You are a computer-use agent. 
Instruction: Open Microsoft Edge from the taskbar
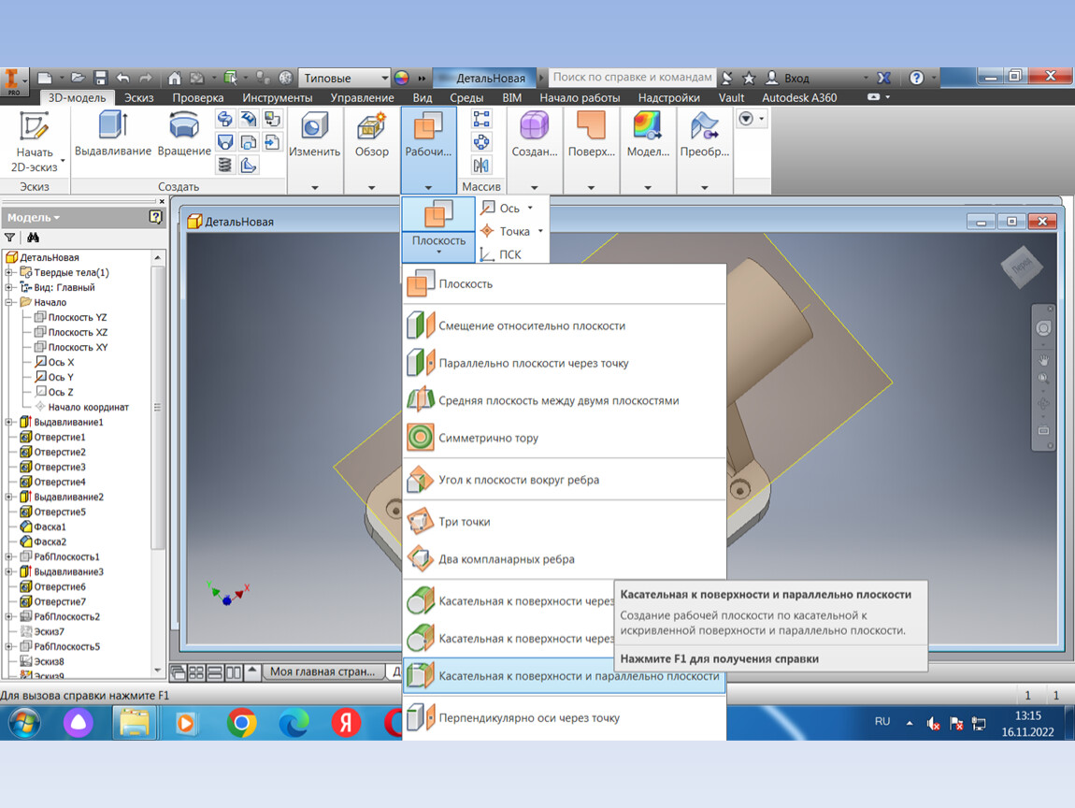click(x=294, y=723)
